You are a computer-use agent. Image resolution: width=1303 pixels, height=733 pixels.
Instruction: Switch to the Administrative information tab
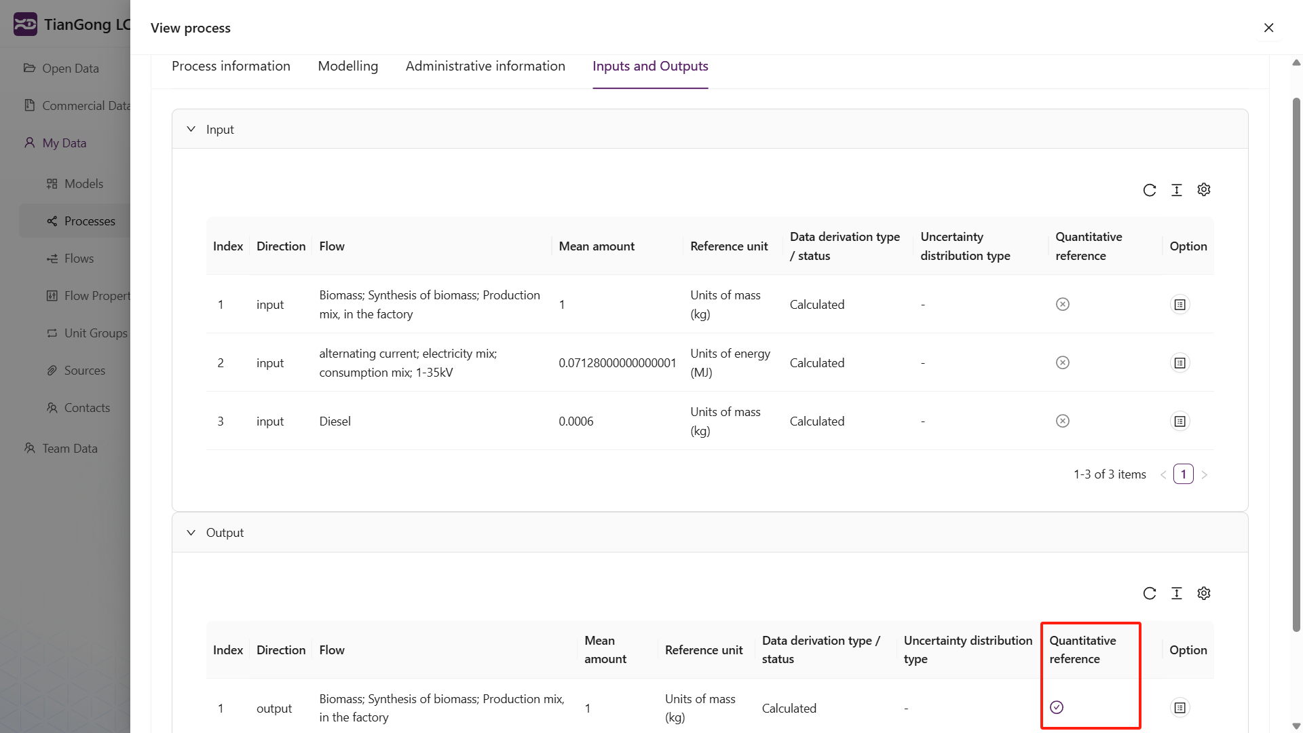[485, 66]
